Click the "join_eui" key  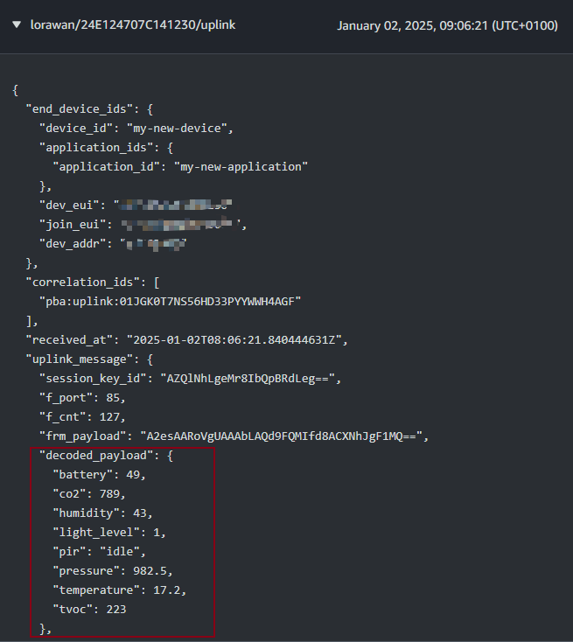(x=73, y=225)
